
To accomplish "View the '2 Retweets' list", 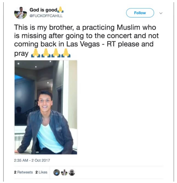I will (x=24, y=172).
